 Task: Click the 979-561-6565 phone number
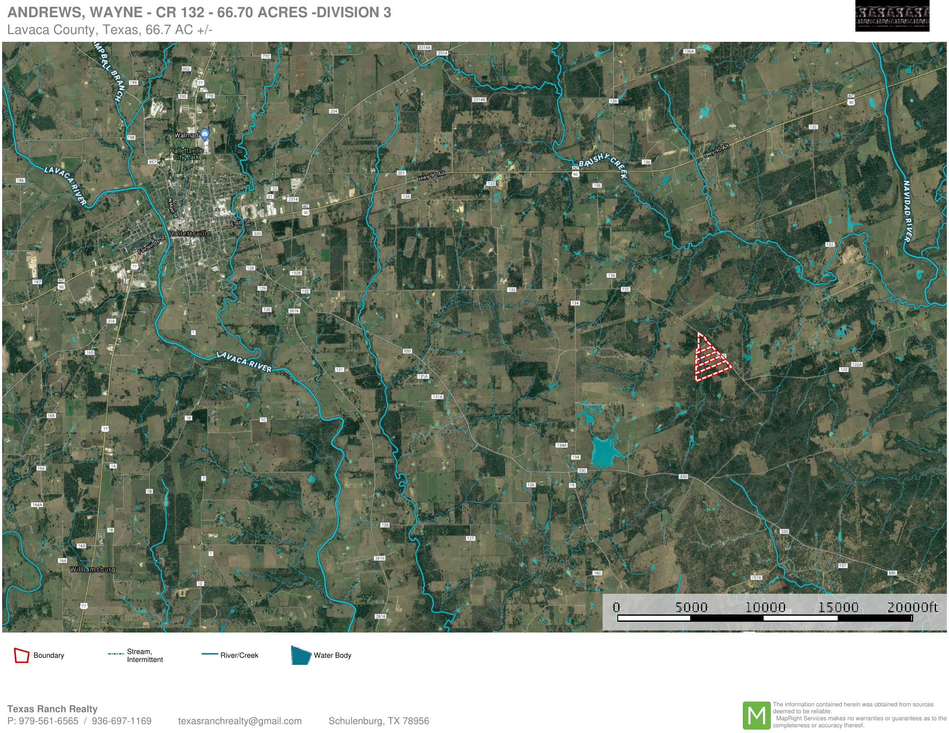[48, 721]
